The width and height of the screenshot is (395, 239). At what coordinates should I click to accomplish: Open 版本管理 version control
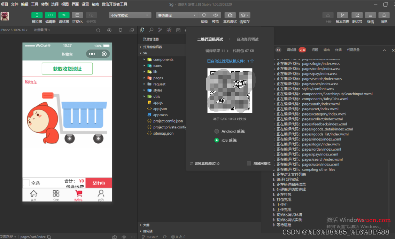[x=342, y=15]
